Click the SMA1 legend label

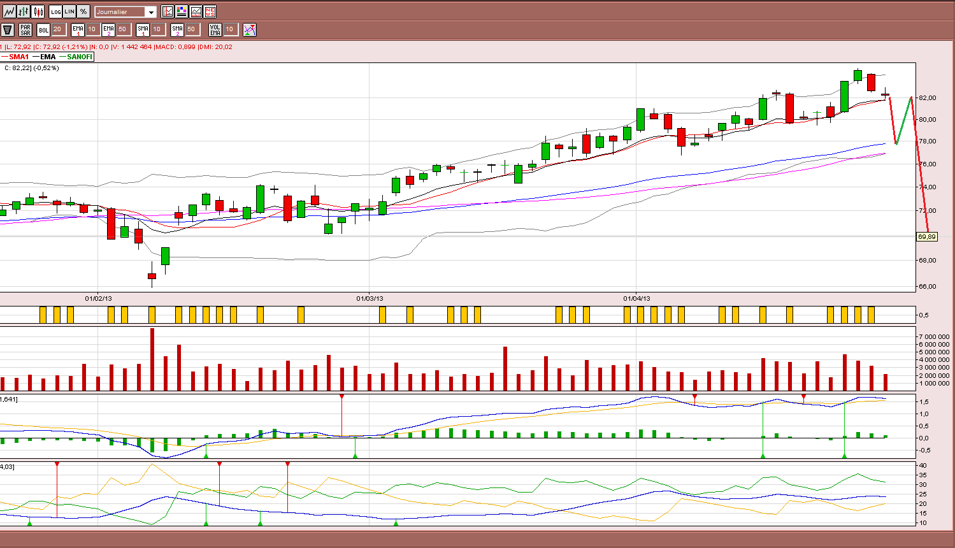19,57
